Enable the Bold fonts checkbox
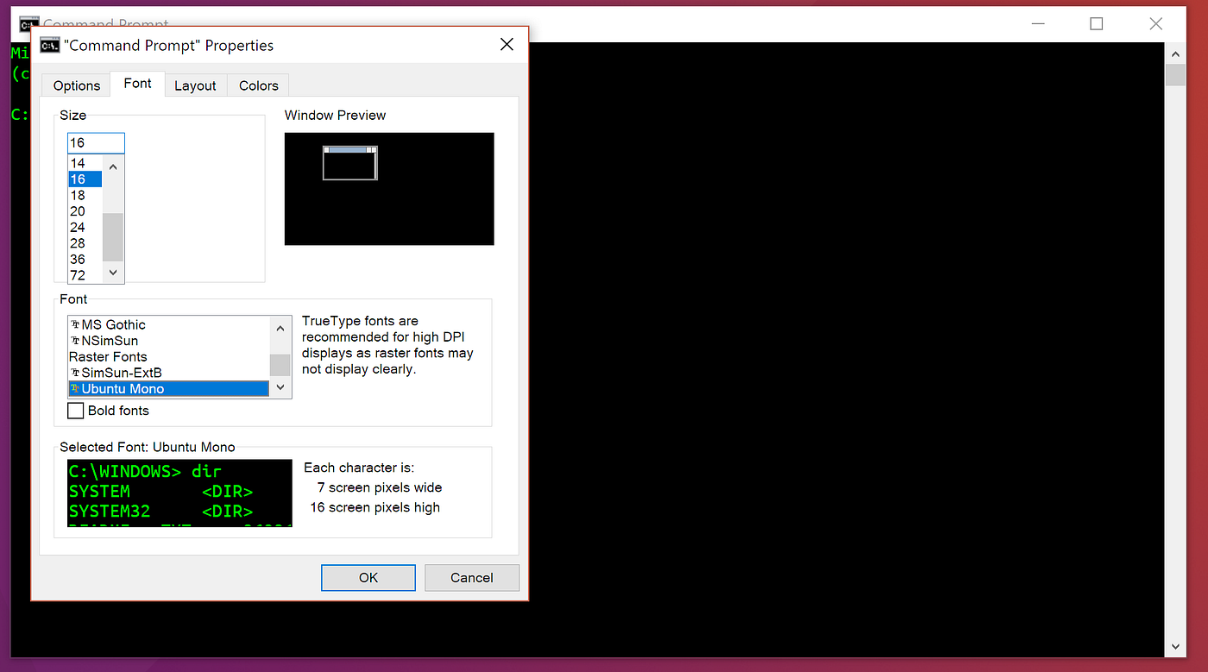Screen dimensions: 1208x672 (x=75, y=411)
